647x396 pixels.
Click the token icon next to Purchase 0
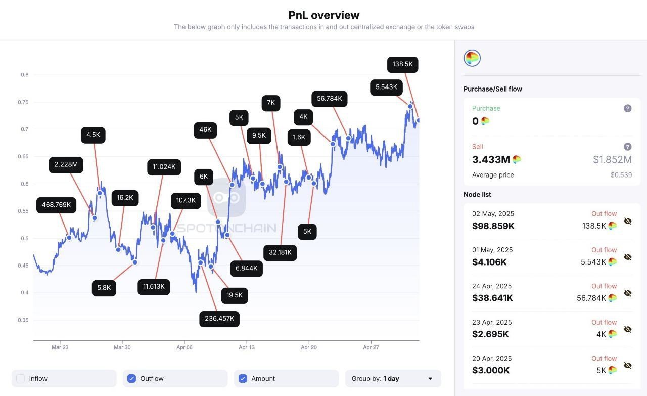[485, 121]
